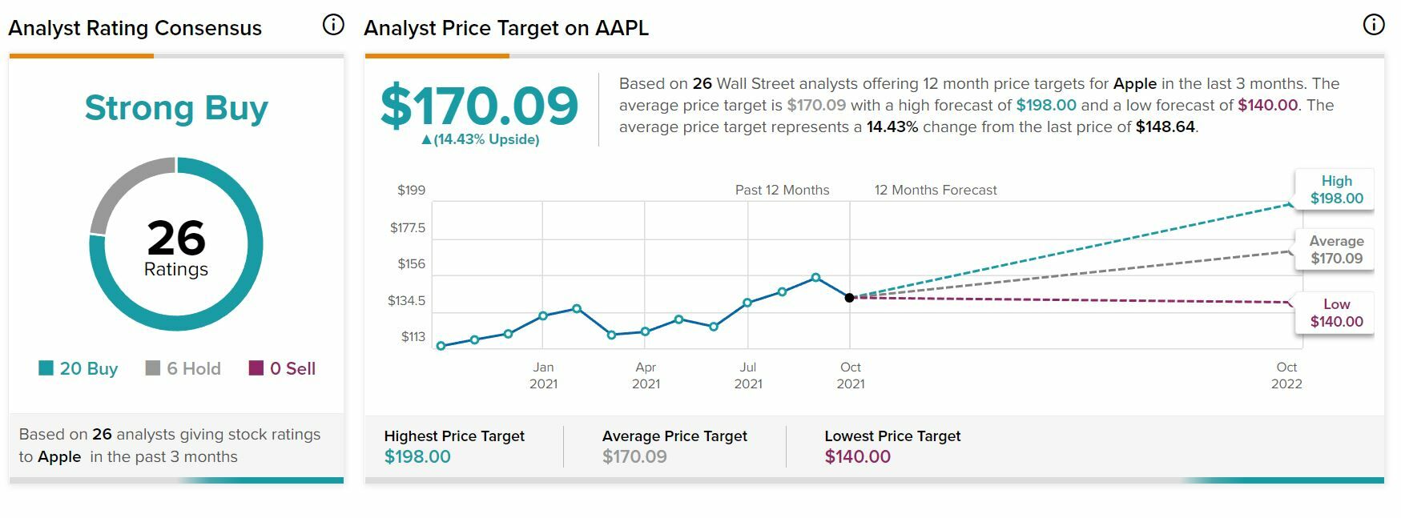Click the black Oct 2021 chart point

(850, 297)
